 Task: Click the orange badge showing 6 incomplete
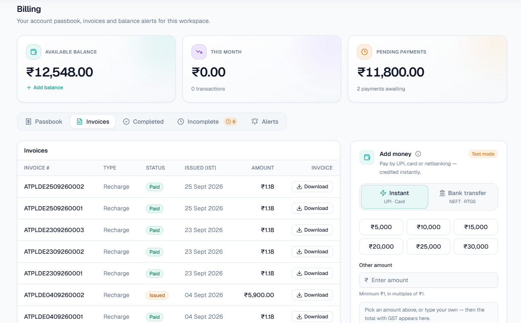tap(231, 122)
